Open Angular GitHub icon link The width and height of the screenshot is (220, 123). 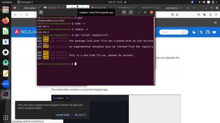pos(208,32)
